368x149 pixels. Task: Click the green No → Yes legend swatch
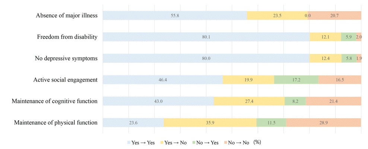[193, 142]
